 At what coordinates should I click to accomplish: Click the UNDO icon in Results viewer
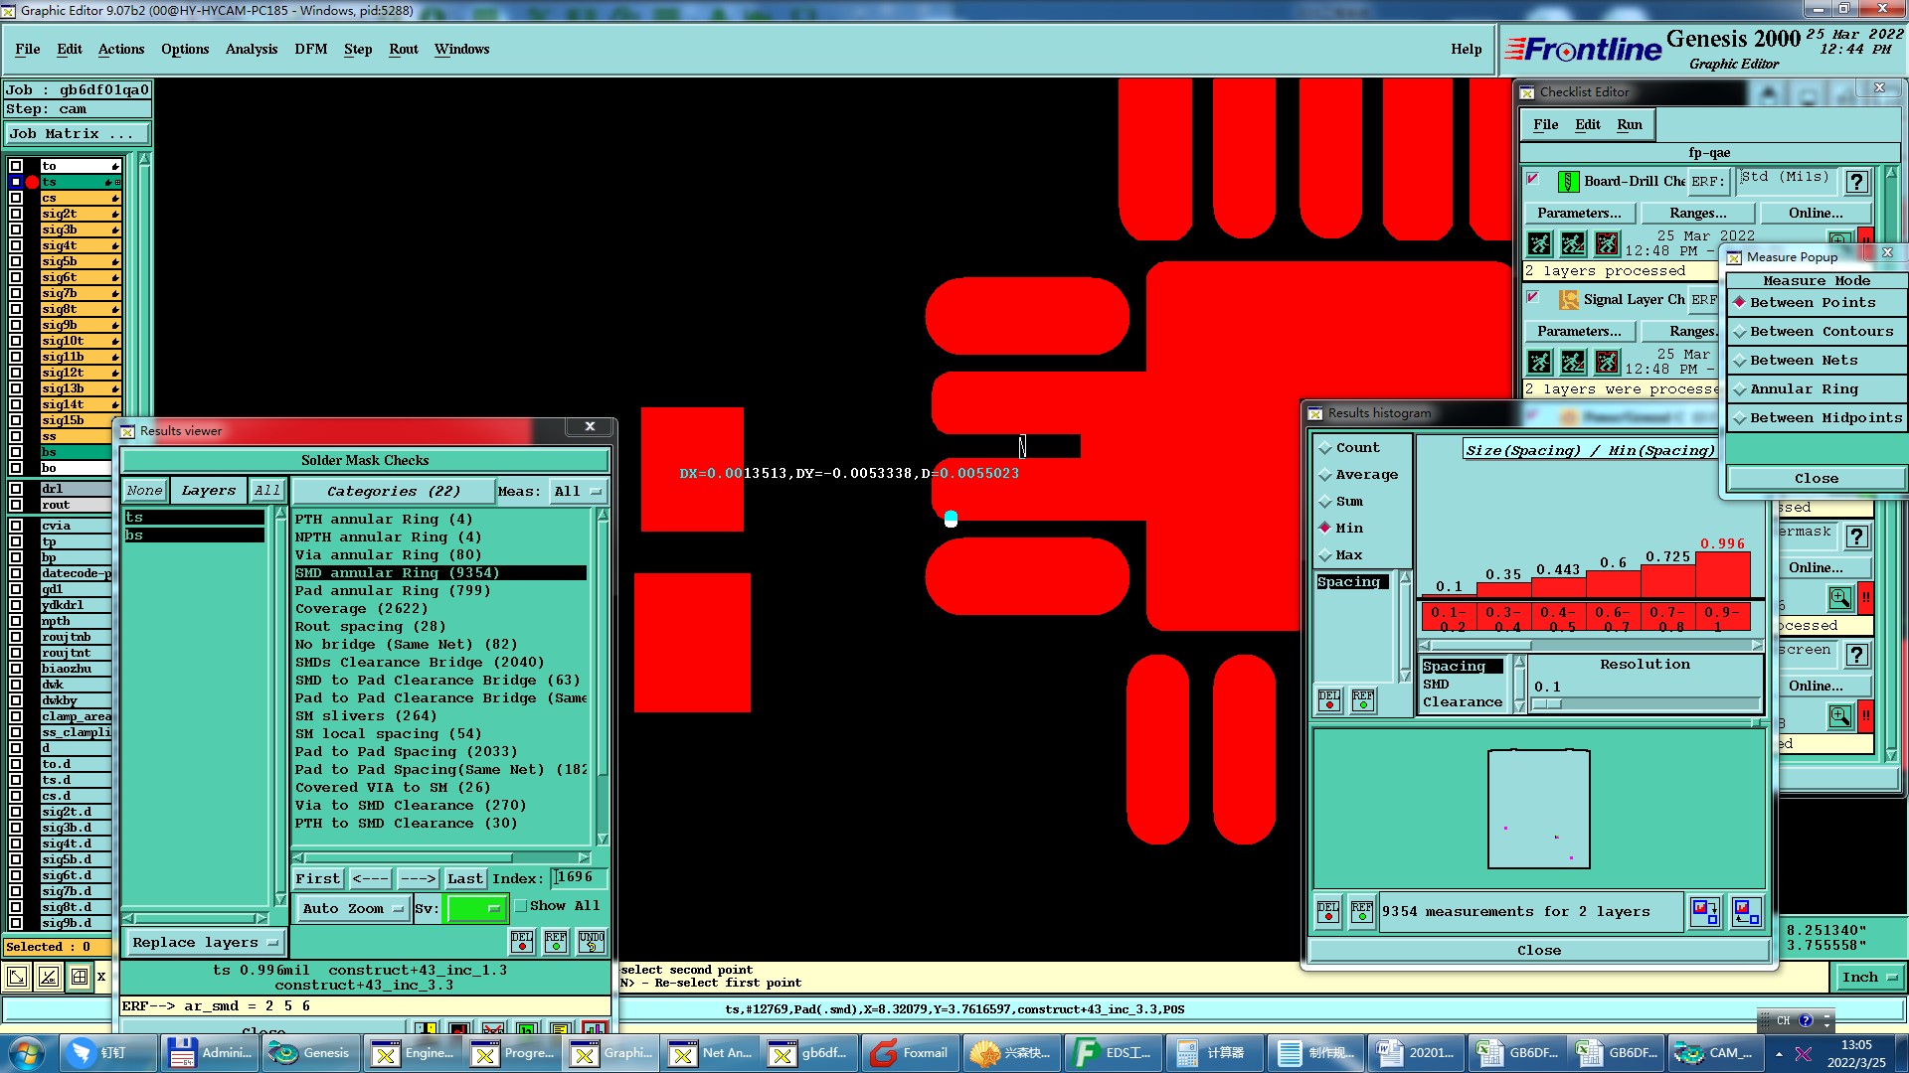click(592, 941)
